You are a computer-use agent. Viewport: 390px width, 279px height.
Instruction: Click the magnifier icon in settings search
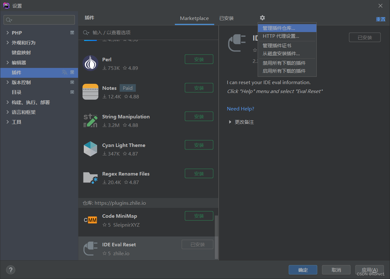(9, 20)
